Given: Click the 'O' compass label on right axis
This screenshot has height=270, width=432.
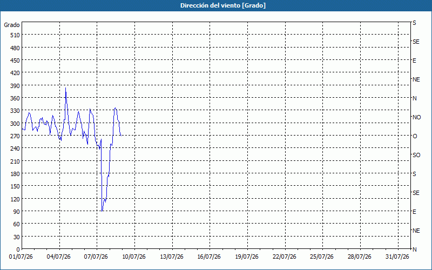Looking at the screenshot, I should (x=415, y=136).
